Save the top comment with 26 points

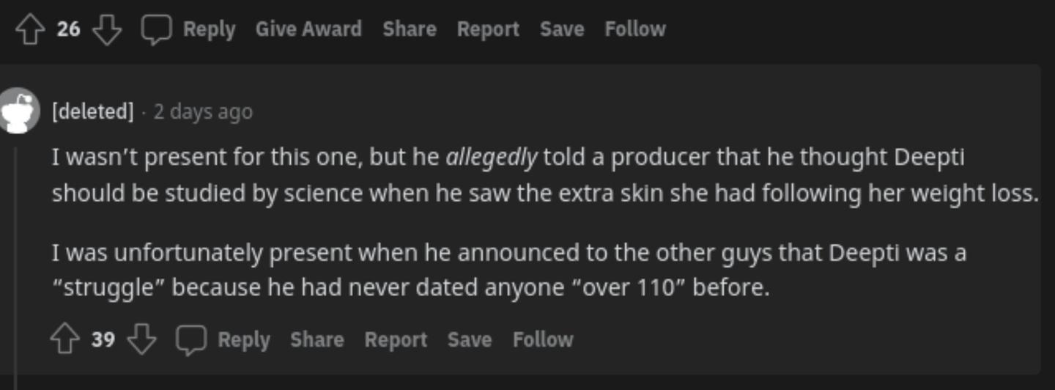click(x=562, y=29)
